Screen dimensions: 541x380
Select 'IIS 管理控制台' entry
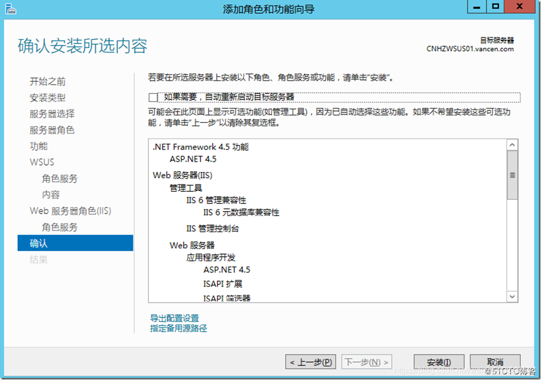(x=213, y=229)
